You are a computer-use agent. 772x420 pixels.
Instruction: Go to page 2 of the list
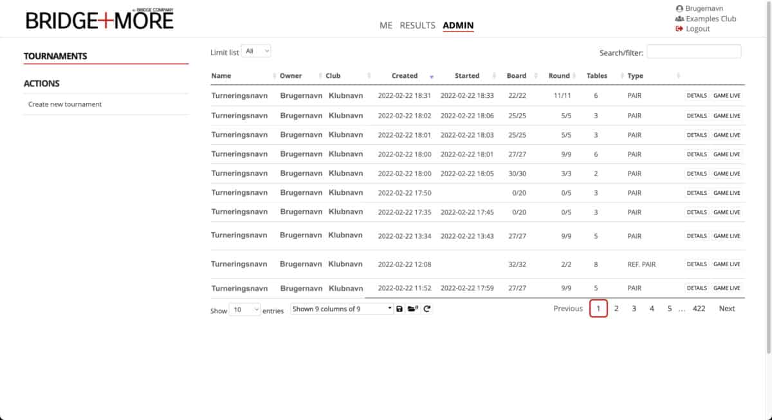pyautogui.click(x=616, y=309)
